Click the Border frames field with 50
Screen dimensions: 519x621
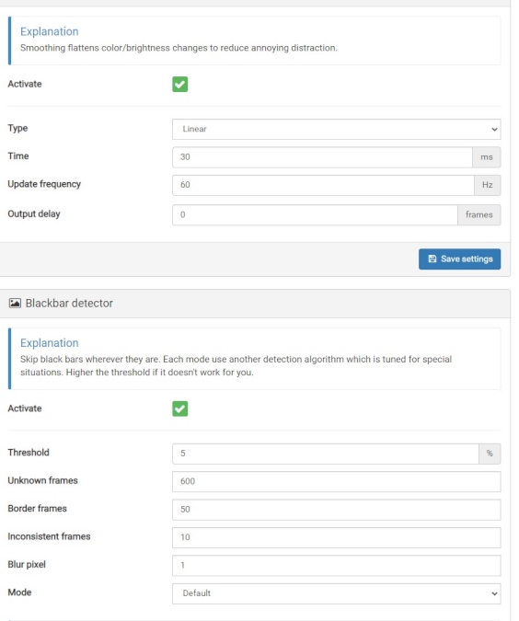point(337,510)
